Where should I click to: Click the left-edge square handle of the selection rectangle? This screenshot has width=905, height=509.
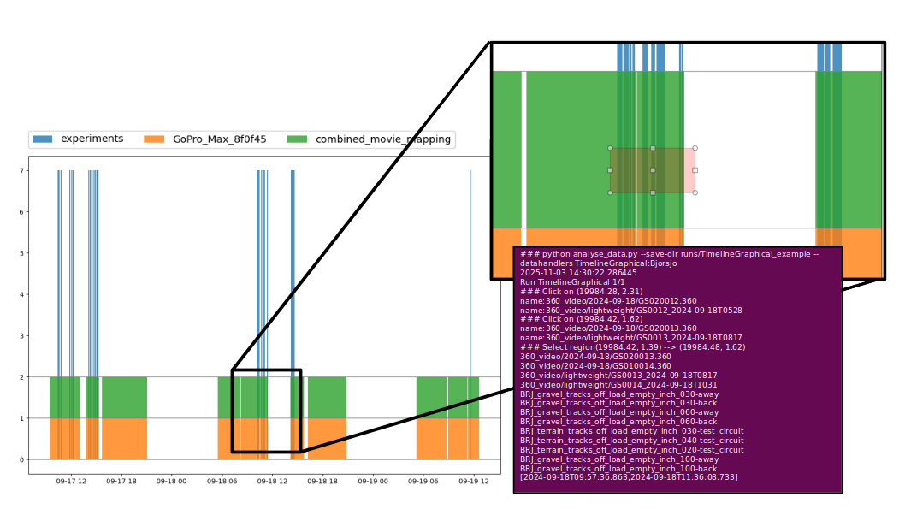click(610, 170)
